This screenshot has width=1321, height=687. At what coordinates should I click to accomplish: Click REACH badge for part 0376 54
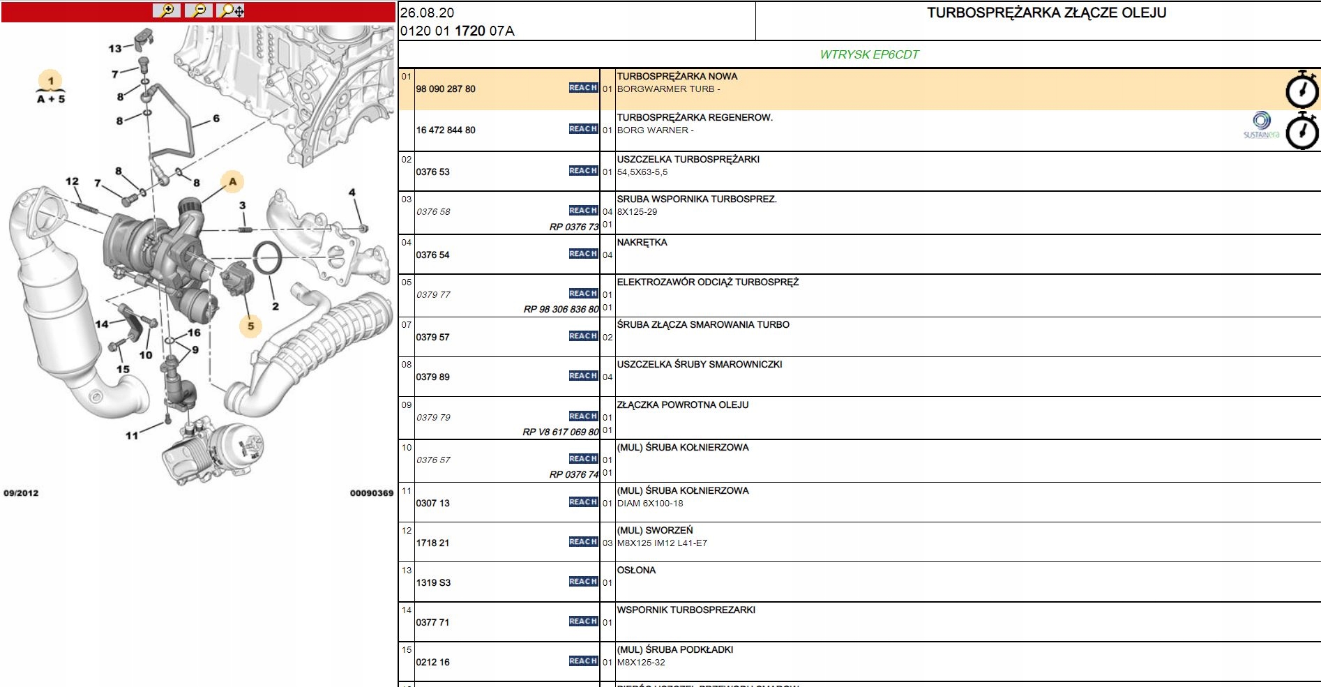[x=583, y=254]
